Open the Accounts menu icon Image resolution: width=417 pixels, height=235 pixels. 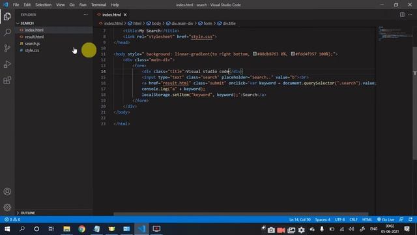click(7, 191)
